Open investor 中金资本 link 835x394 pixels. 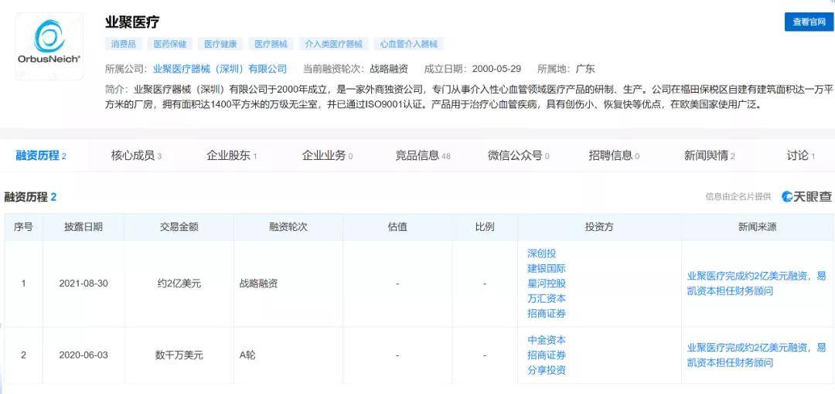pyautogui.click(x=547, y=340)
